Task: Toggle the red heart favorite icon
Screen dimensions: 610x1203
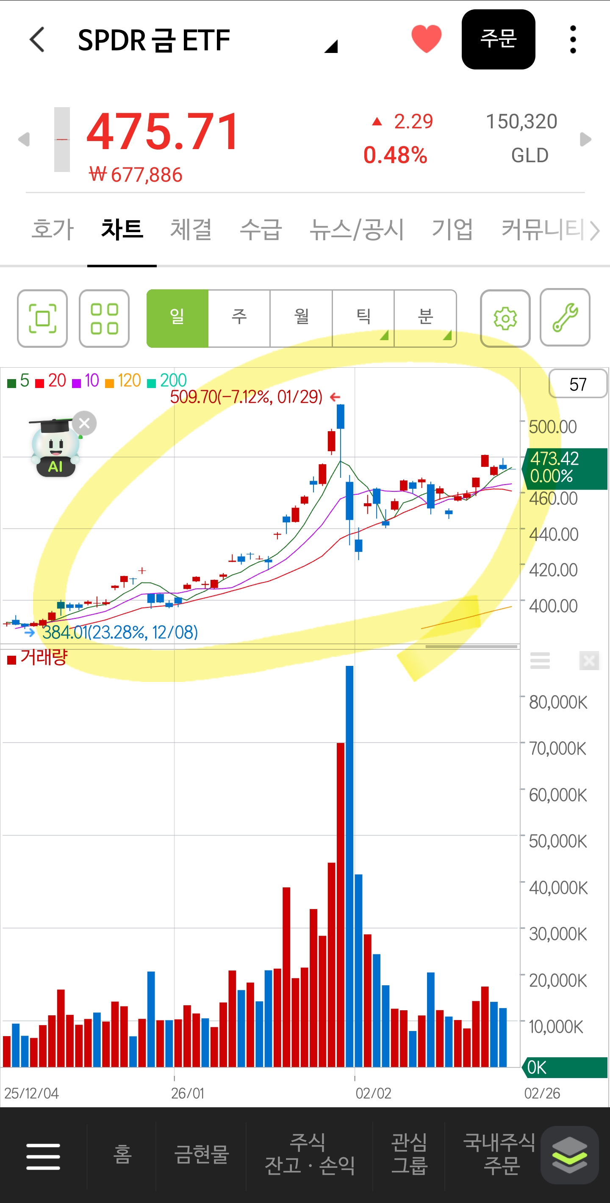Action: pyautogui.click(x=426, y=39)
